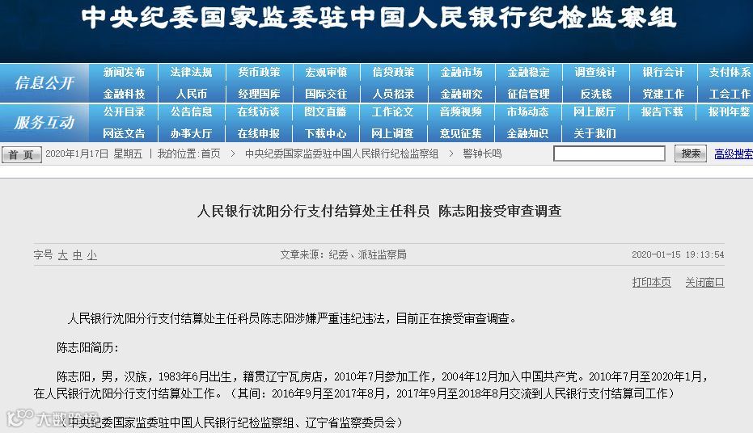Open the 法律法规 menu item
The width and height of the screenshot is (753, 433).
pyautogui.click(x=191, y=73)
